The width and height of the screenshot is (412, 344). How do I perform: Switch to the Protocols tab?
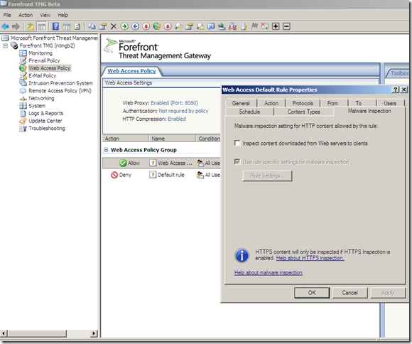303,103
